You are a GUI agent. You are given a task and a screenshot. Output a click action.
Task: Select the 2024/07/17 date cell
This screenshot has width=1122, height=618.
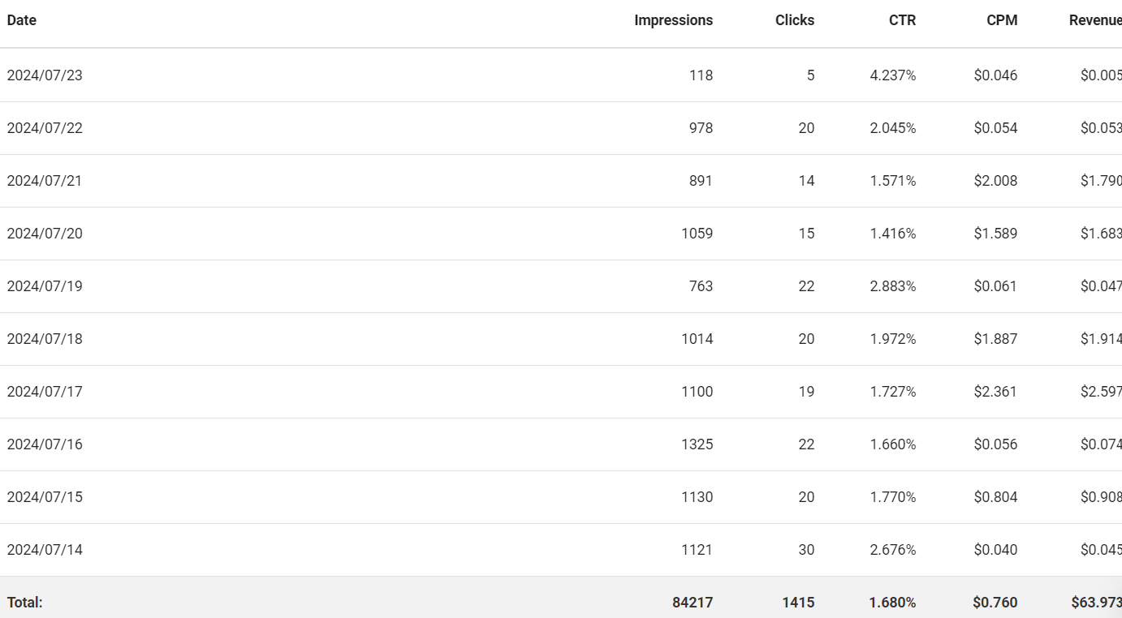(45, 392)
